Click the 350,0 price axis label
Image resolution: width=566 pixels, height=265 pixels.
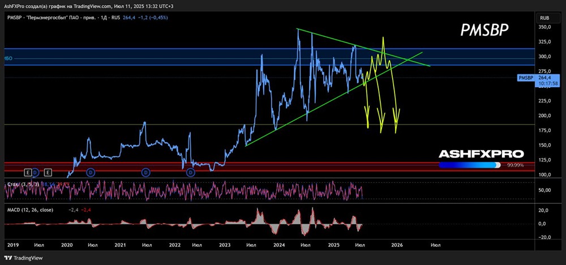(544, 27)
